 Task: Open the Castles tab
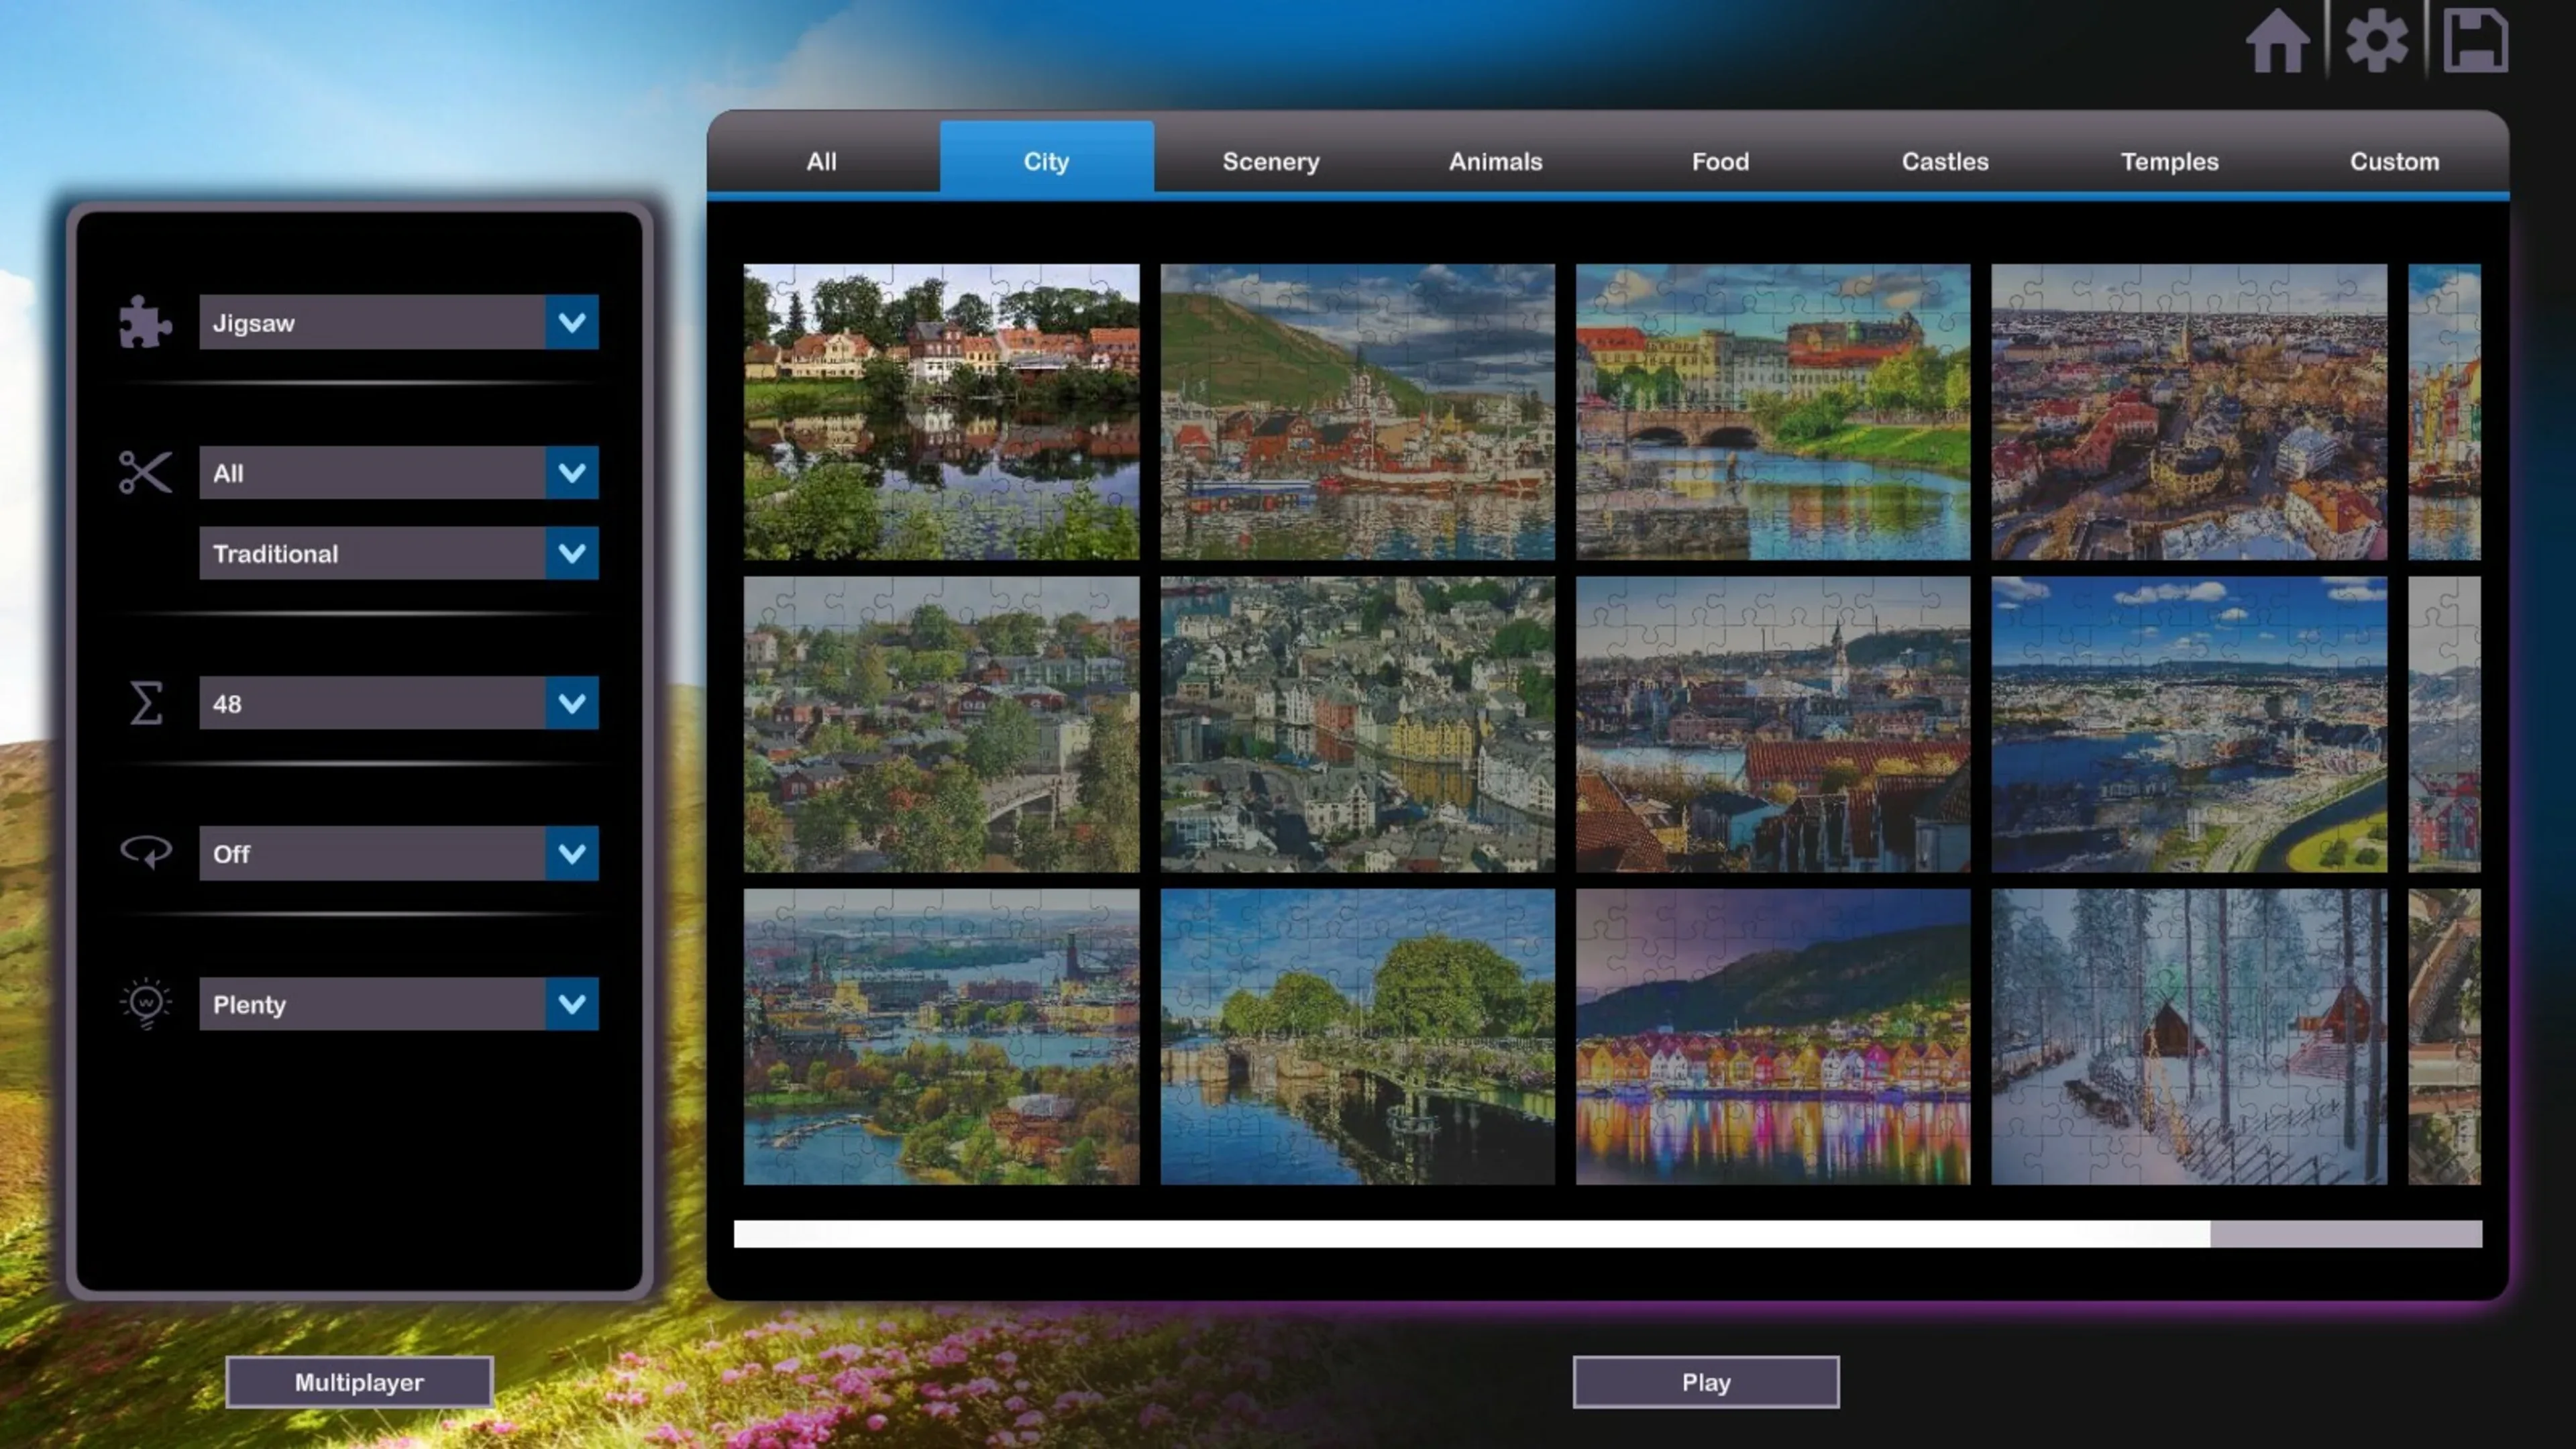(x=1944, y=161)
